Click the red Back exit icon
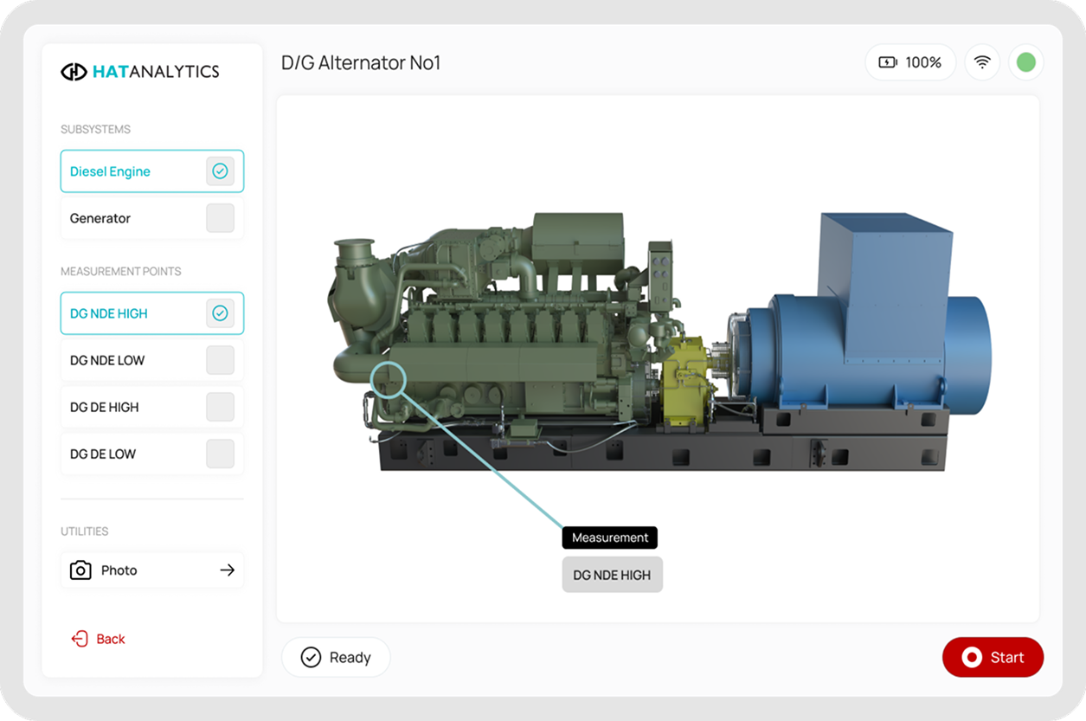The width and height of the screenshot is (1086, 721). click(x=80, y=639)
